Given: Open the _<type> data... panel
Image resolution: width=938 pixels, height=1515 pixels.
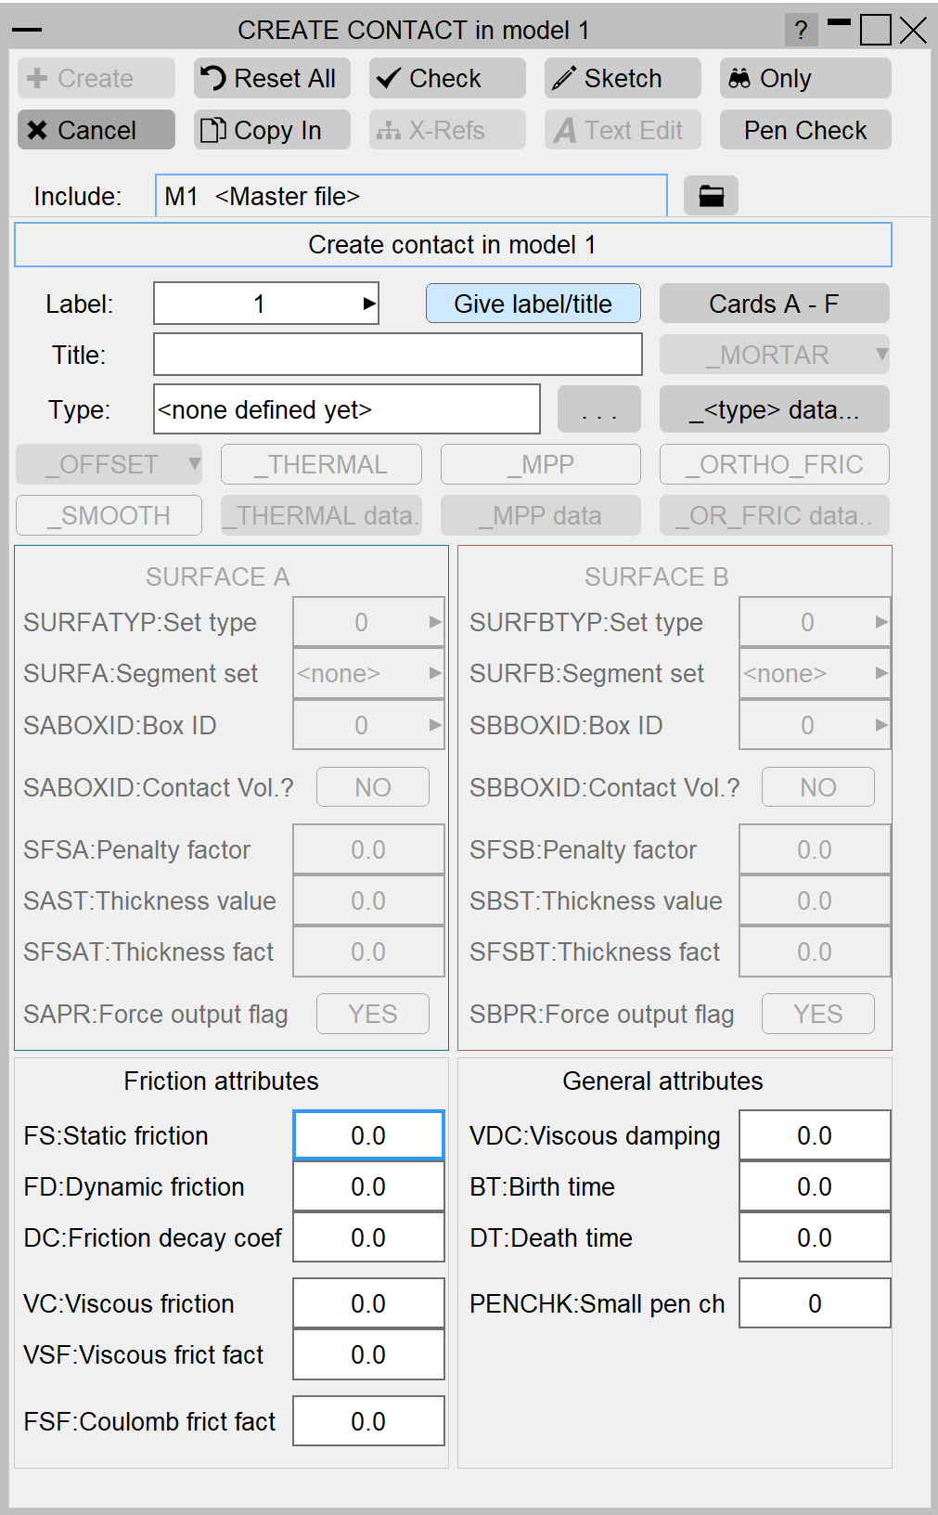Looking at the screenshot, I should click(x=774, y=409).
